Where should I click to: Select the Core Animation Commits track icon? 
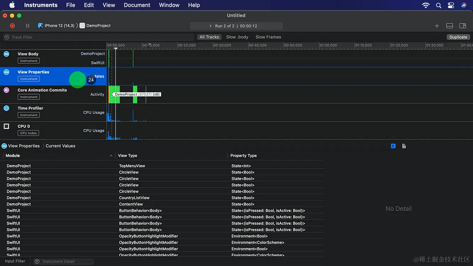[x=6, y=90]
